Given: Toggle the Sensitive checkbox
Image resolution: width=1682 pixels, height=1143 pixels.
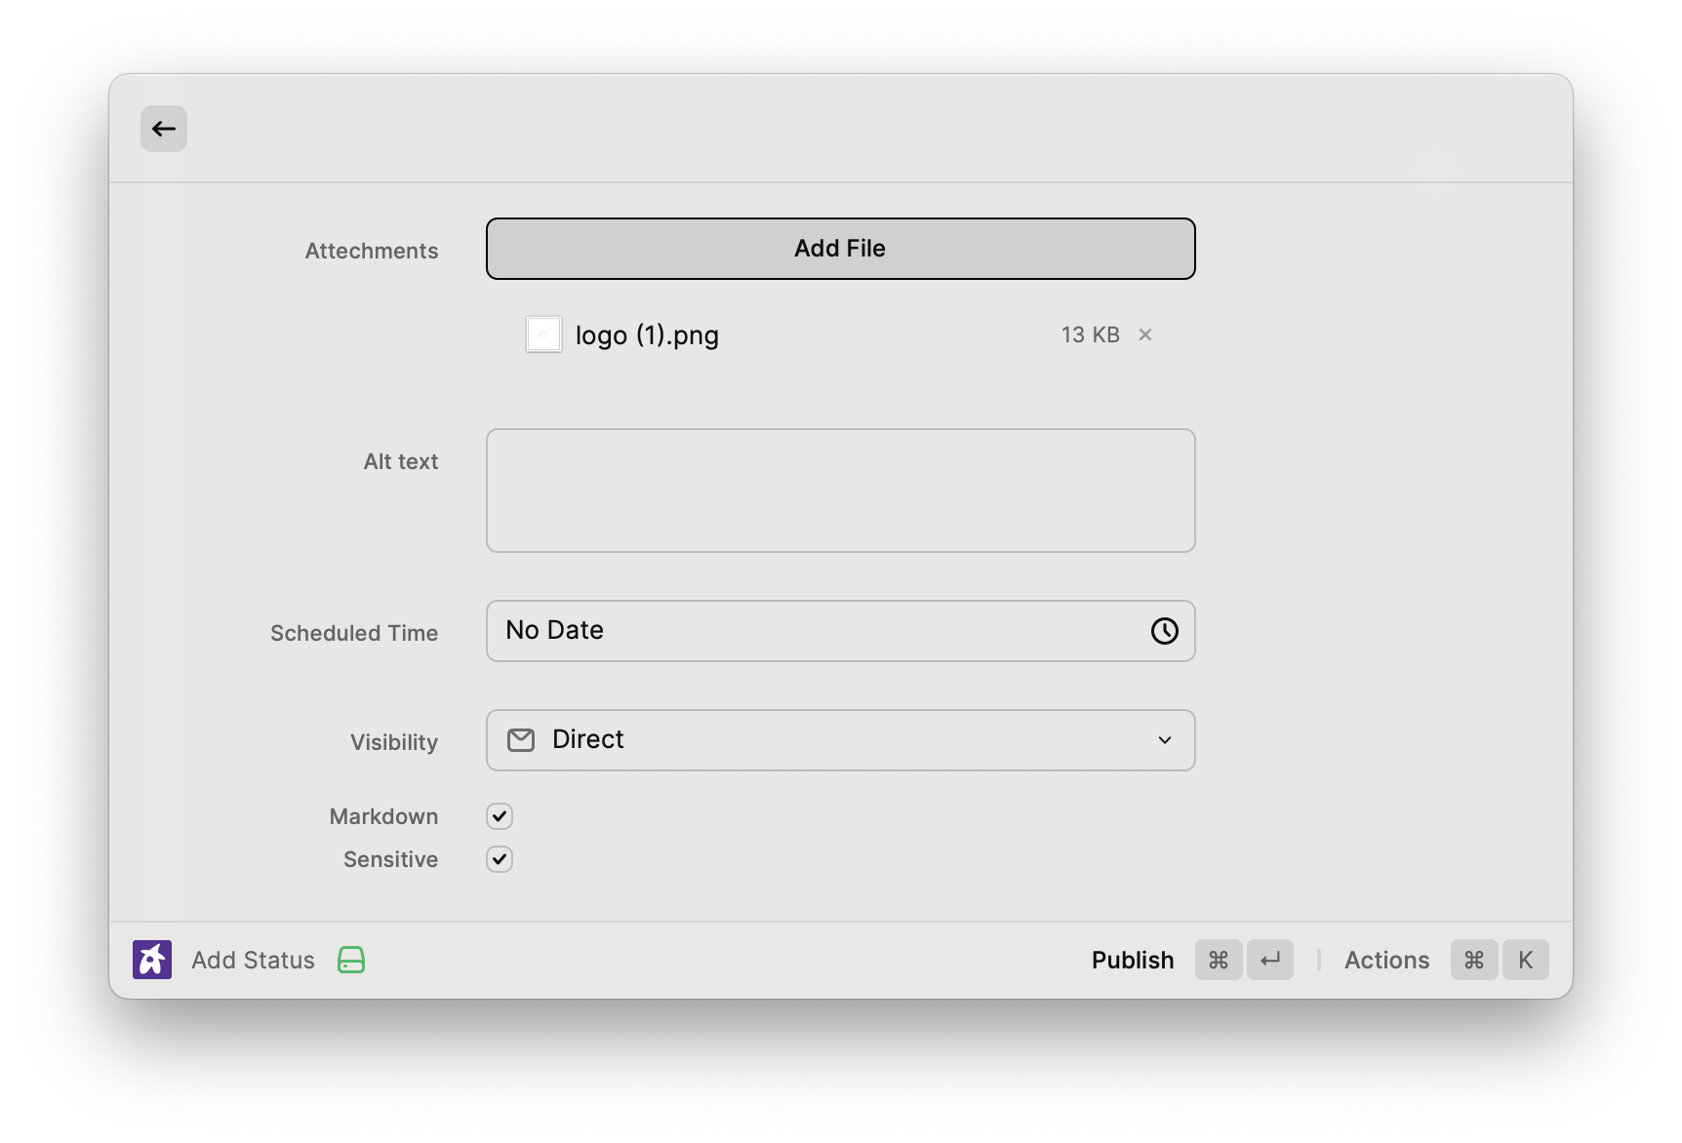Looking at the screenshot, I should tap(500, 859).
